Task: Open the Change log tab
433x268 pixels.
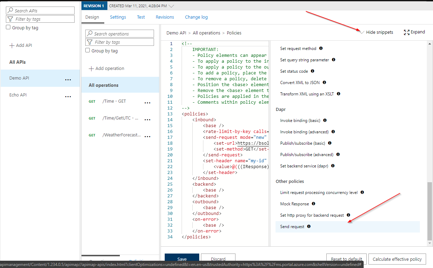Action: click(x=196, y=17)
